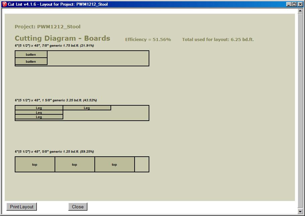Select the middle top piece in the 5/8" board
The image size is (305, 216).
pos(75,164)
